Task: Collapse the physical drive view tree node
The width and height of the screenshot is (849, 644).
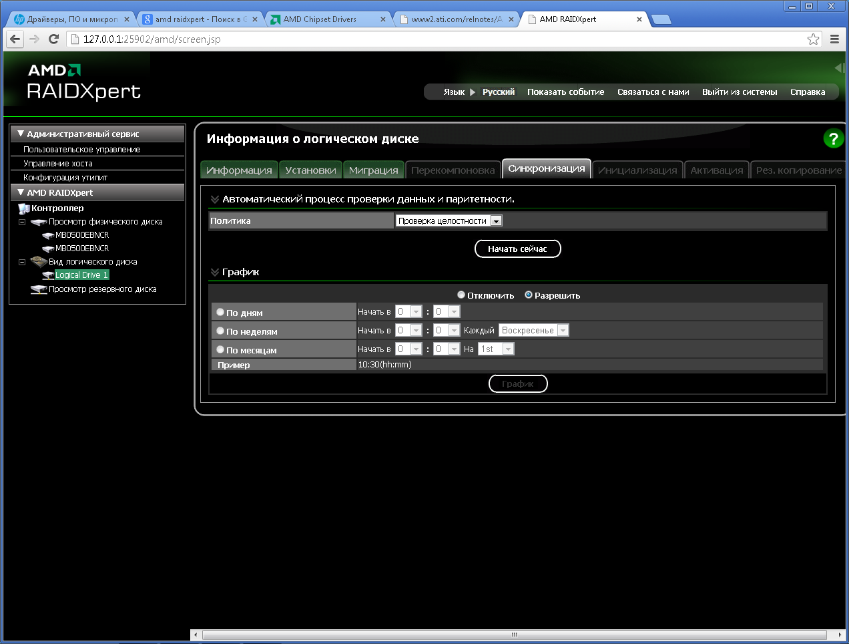Action: [x=22, y=222]
